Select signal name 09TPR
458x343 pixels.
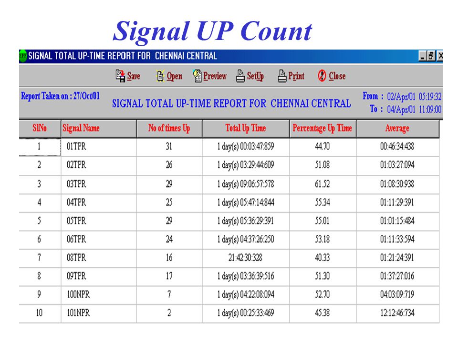tap(76, 276)
